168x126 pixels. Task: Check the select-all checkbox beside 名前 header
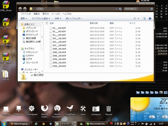pos(47,23)
